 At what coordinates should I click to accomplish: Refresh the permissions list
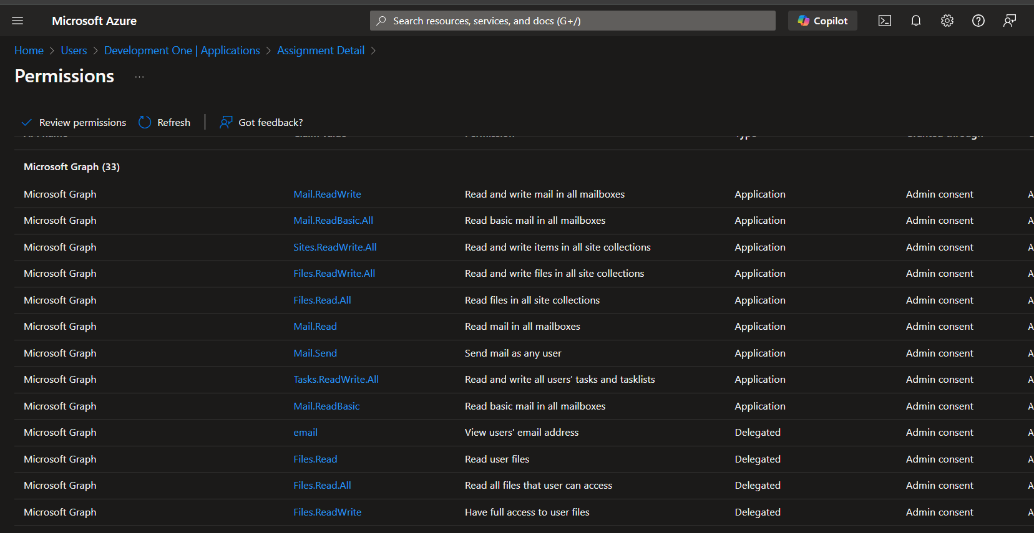pos(164,122)
